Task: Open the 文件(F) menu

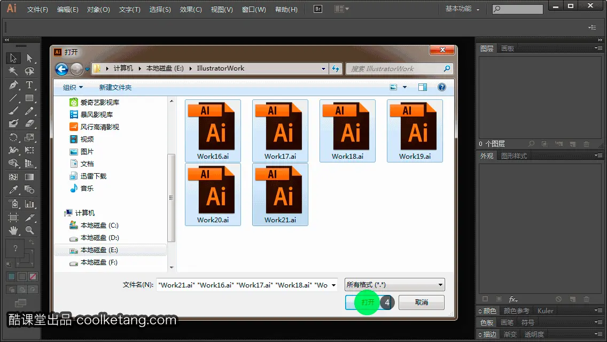Action: click(x=37, y=9)
